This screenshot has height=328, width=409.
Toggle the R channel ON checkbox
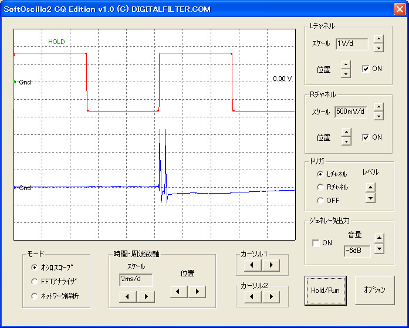pos(366,137)
